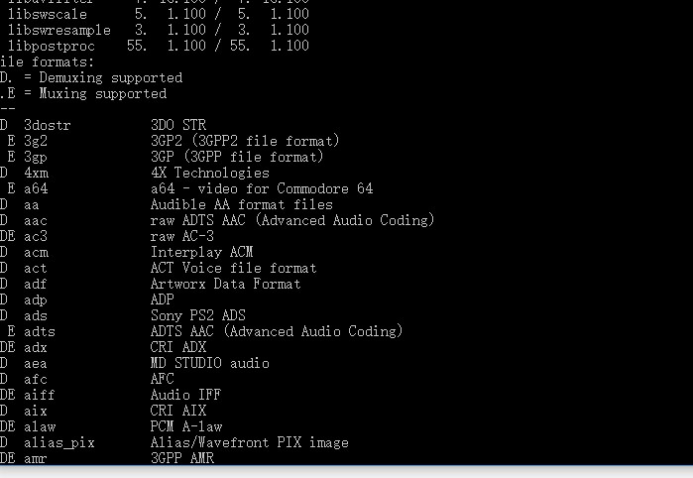This screenshot has width=693, height=478.
Task: Click the 'PCM A-law' description
Action: (186, 426)
